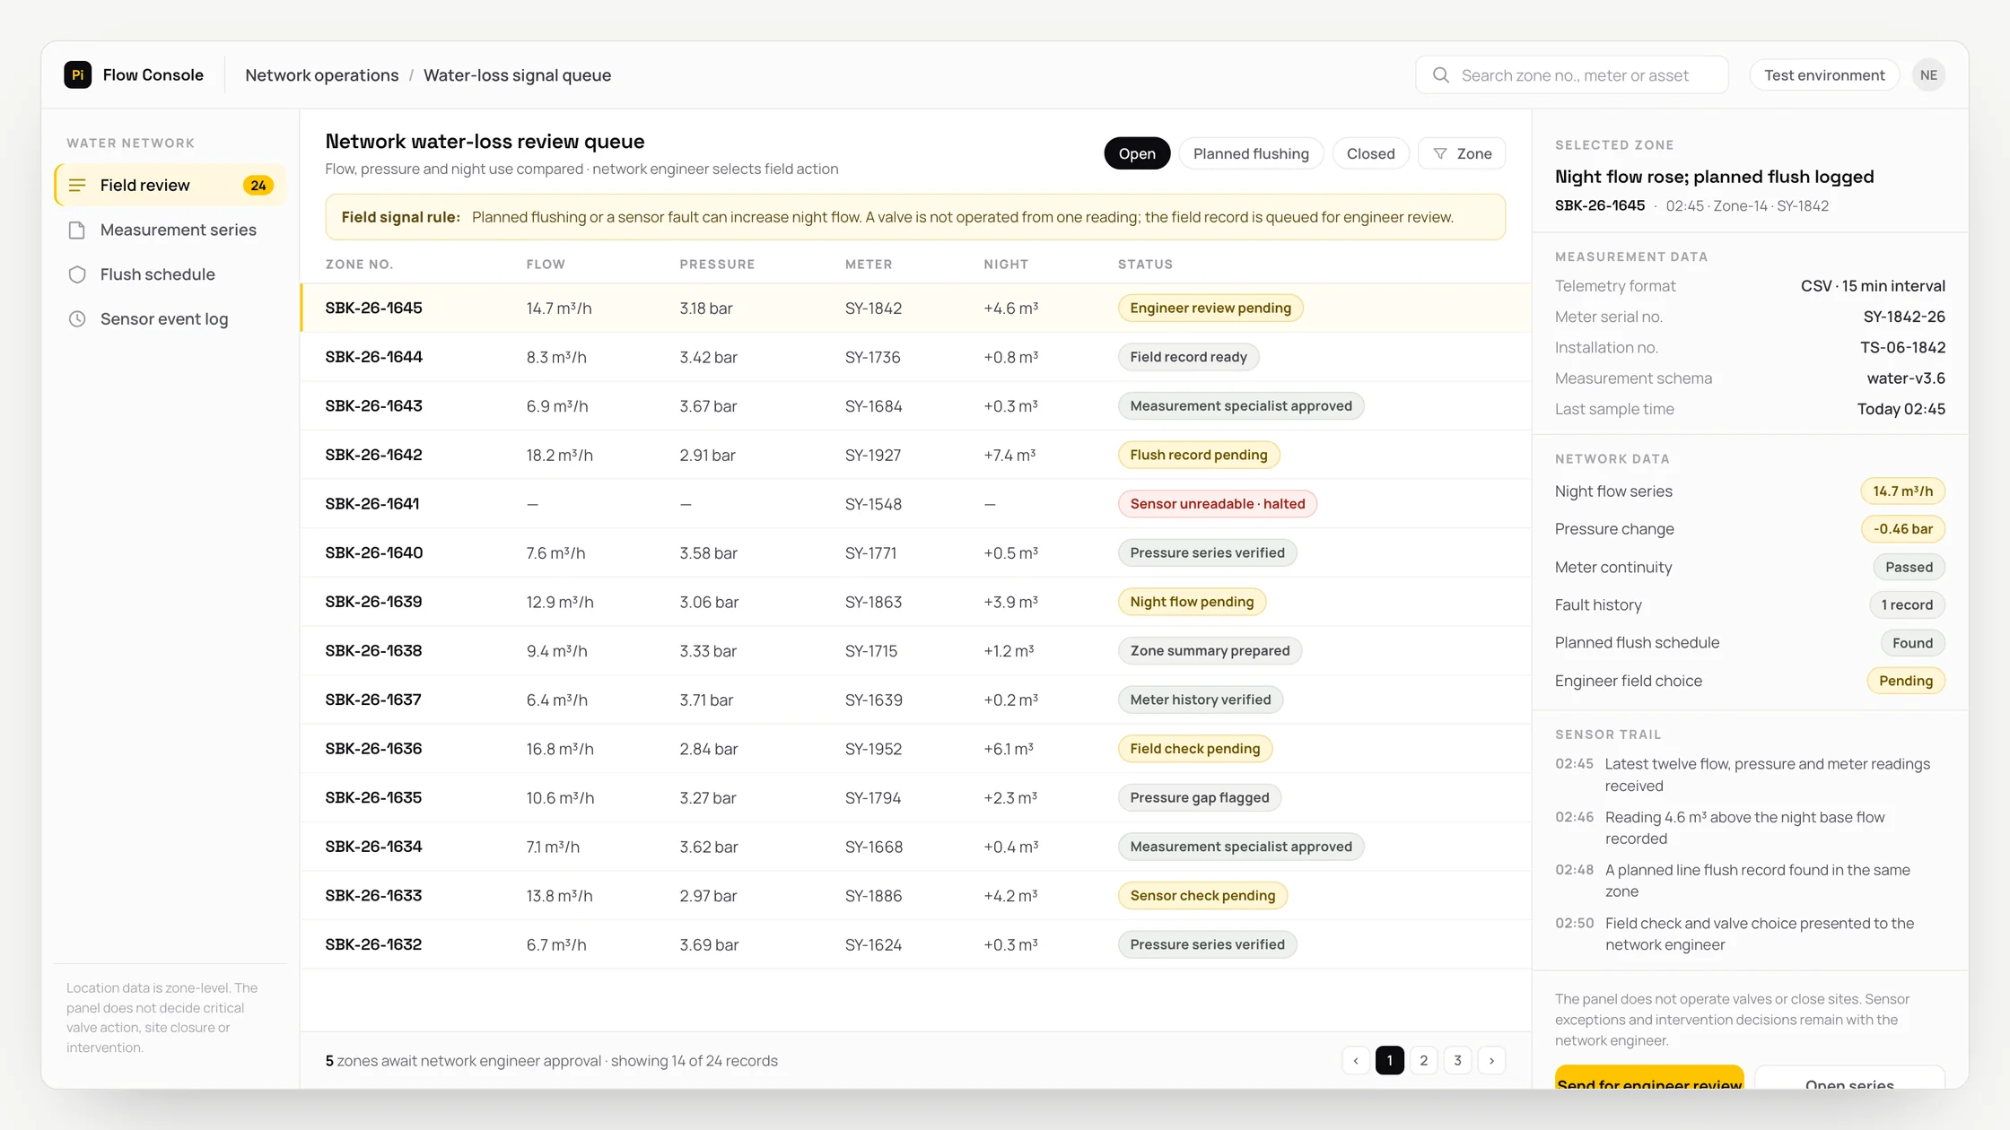Go to page 2
This screenshot has height=1130, width=2010.
(x=1423, y=1061)
